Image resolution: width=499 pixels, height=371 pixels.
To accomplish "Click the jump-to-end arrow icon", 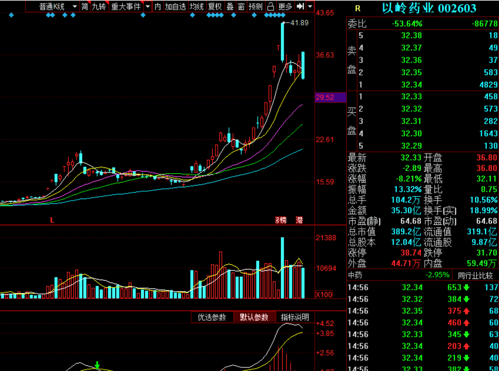I will (x=300, y=6).
